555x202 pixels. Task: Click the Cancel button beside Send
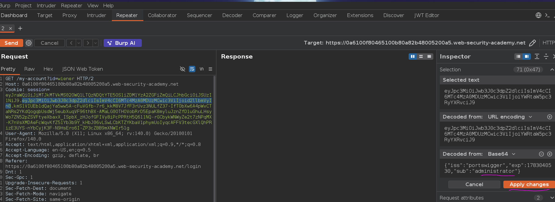[x=50, y=43]
